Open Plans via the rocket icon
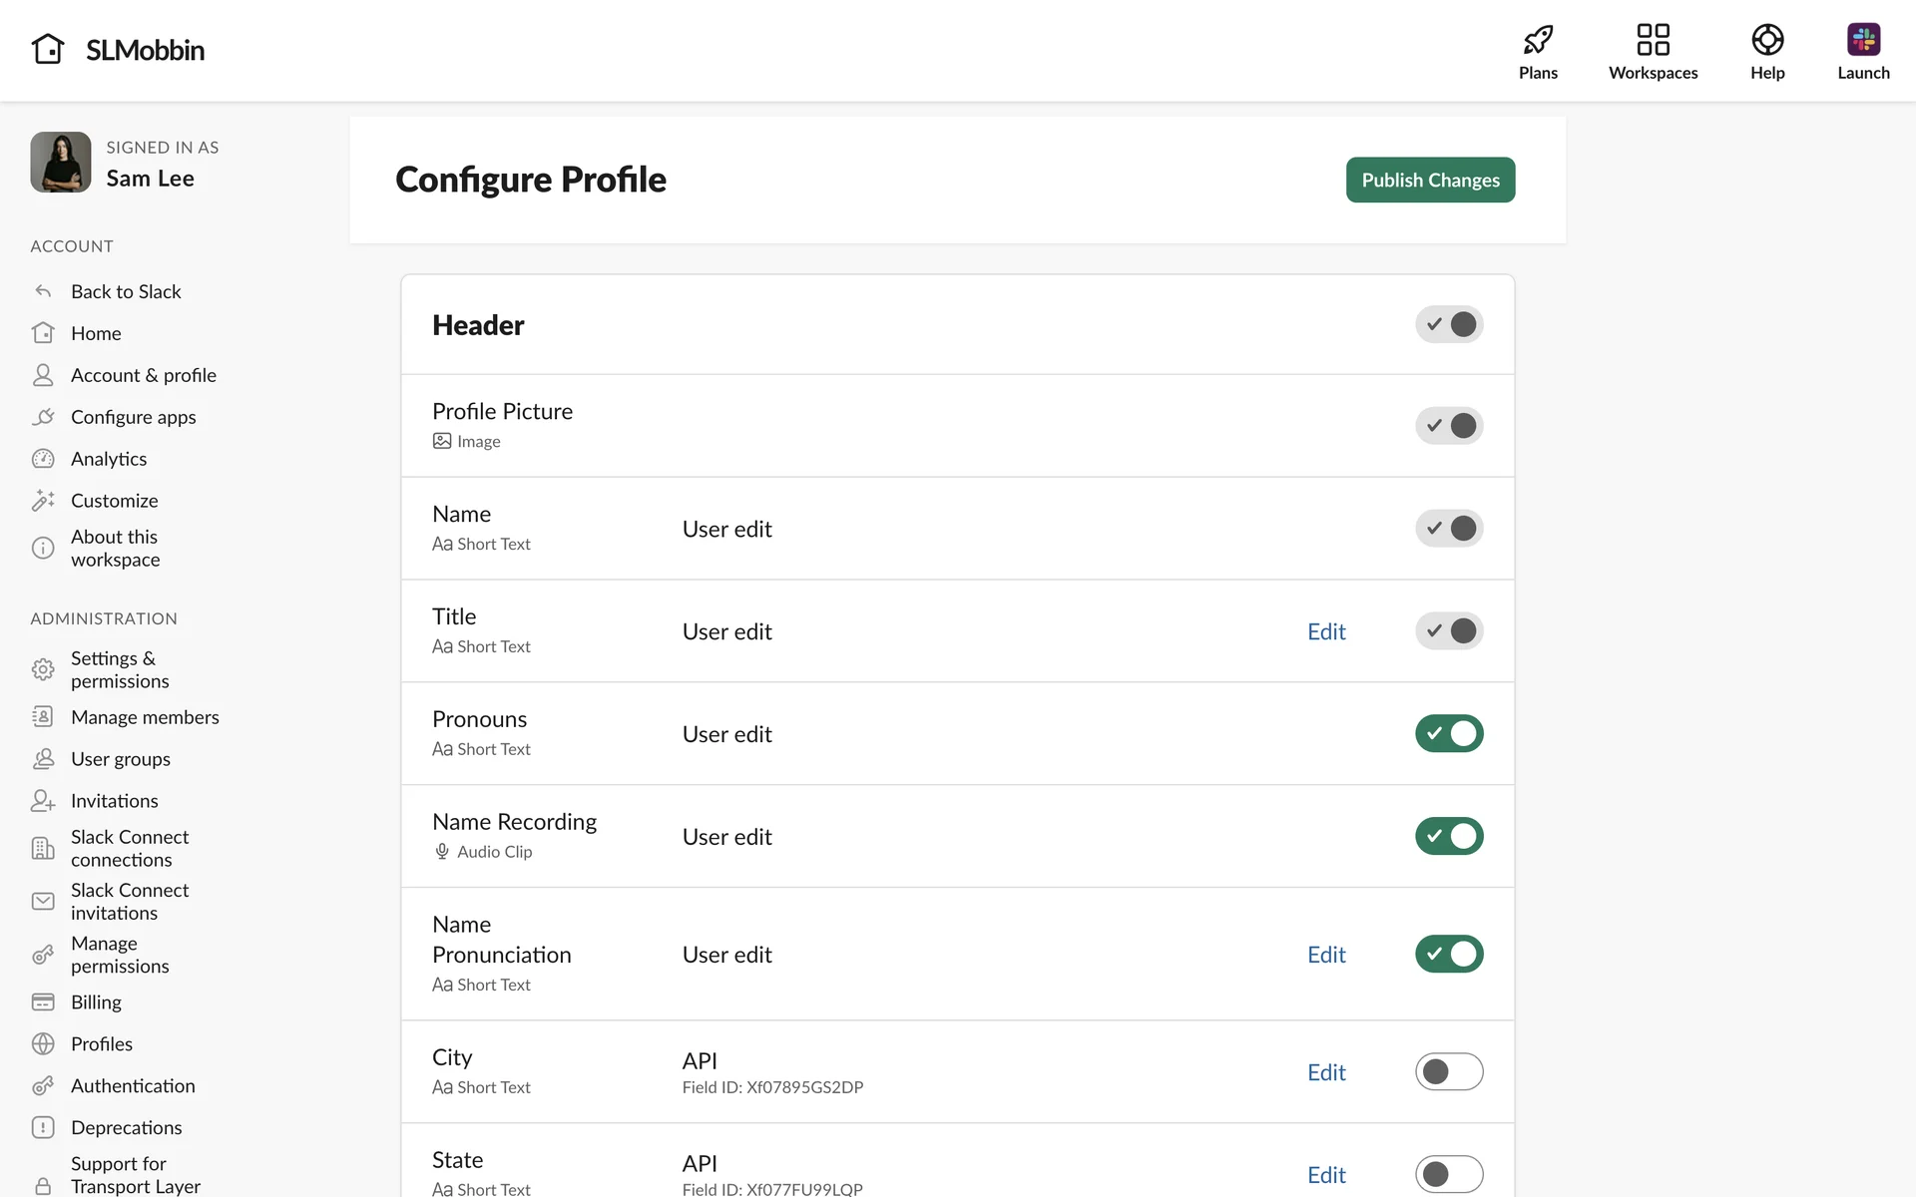 point(1538,40)
